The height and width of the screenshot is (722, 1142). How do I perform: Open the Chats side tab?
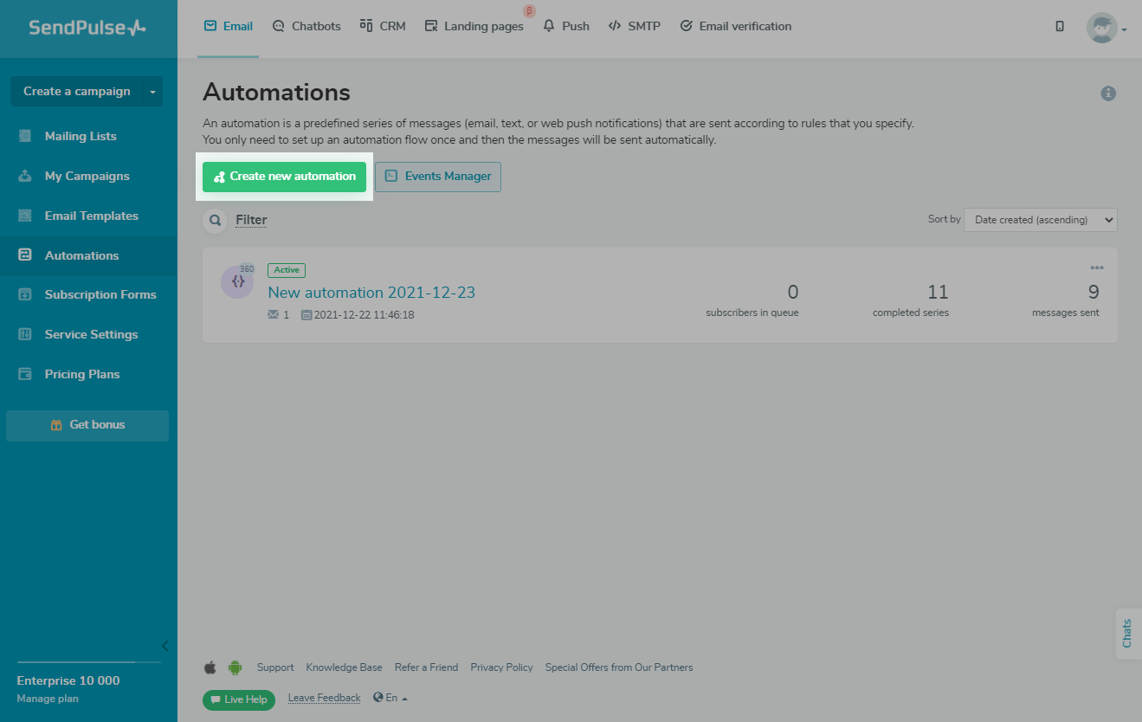point(1128,633)
